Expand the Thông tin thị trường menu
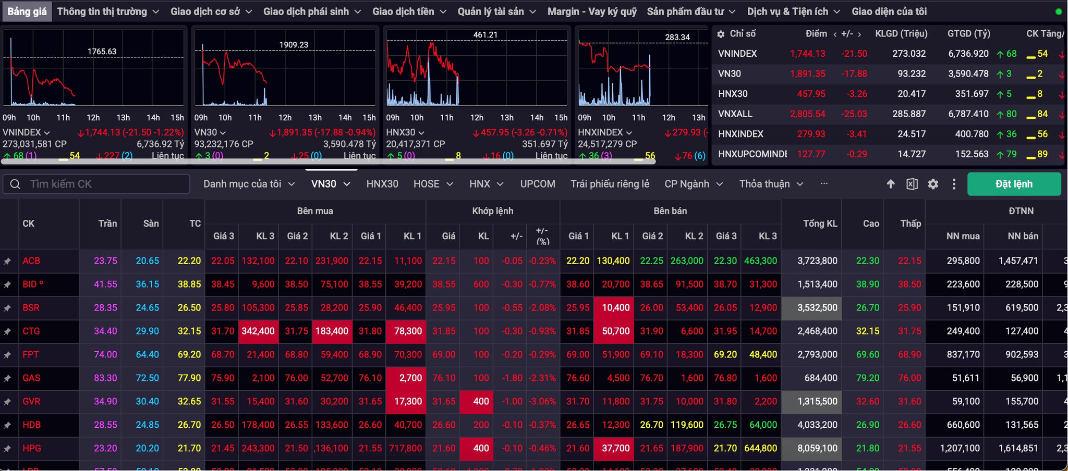This screenshot has height=471, width=1068. (x=108, y=11)
